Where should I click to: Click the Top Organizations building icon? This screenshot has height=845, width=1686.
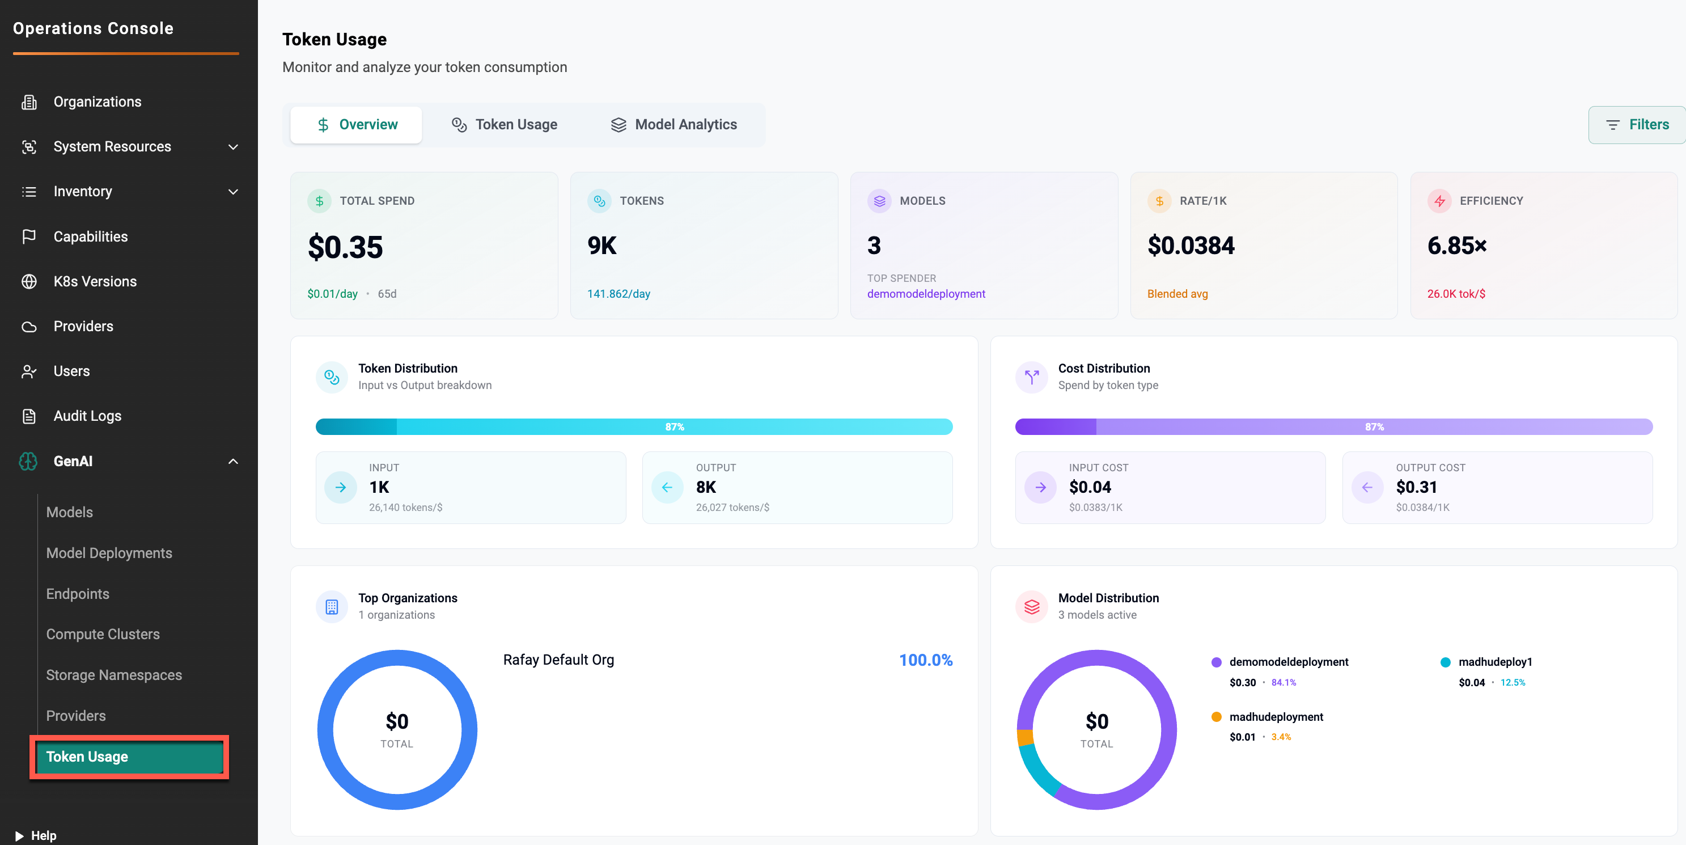click(332, 607)
